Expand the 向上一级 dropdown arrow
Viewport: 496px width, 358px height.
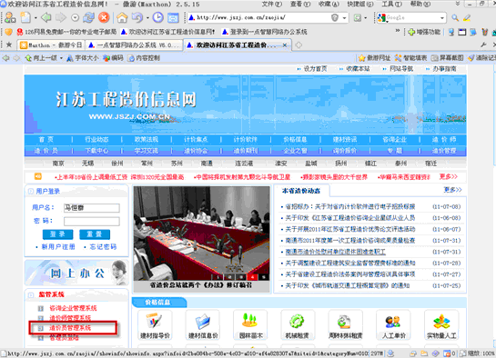point(61,58)
